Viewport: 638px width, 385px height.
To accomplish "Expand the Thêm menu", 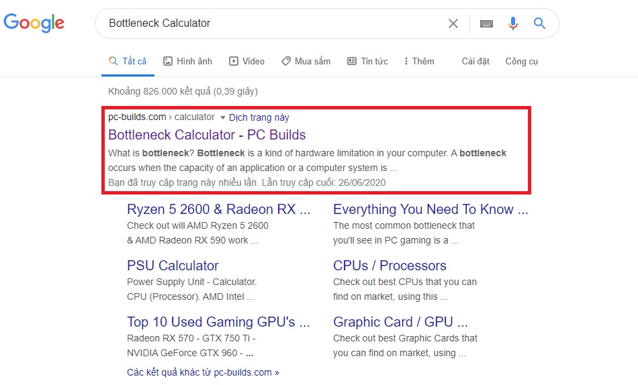I will point(419,62).
